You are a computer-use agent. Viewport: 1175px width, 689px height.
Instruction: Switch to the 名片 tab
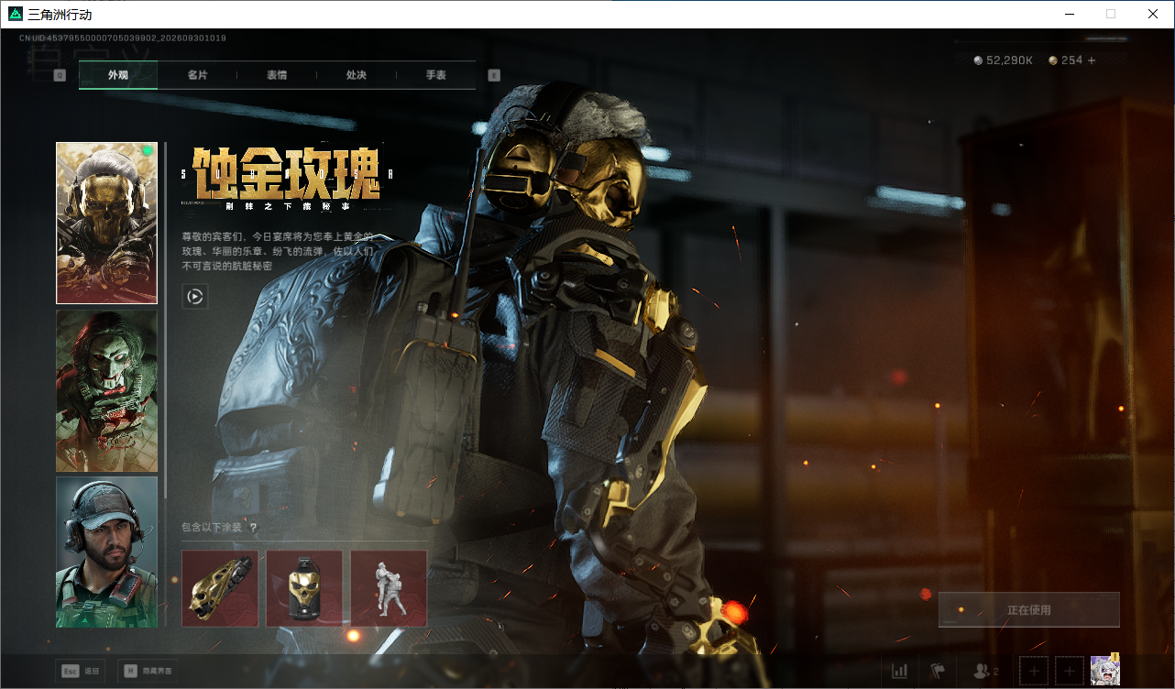pos(197,75)
